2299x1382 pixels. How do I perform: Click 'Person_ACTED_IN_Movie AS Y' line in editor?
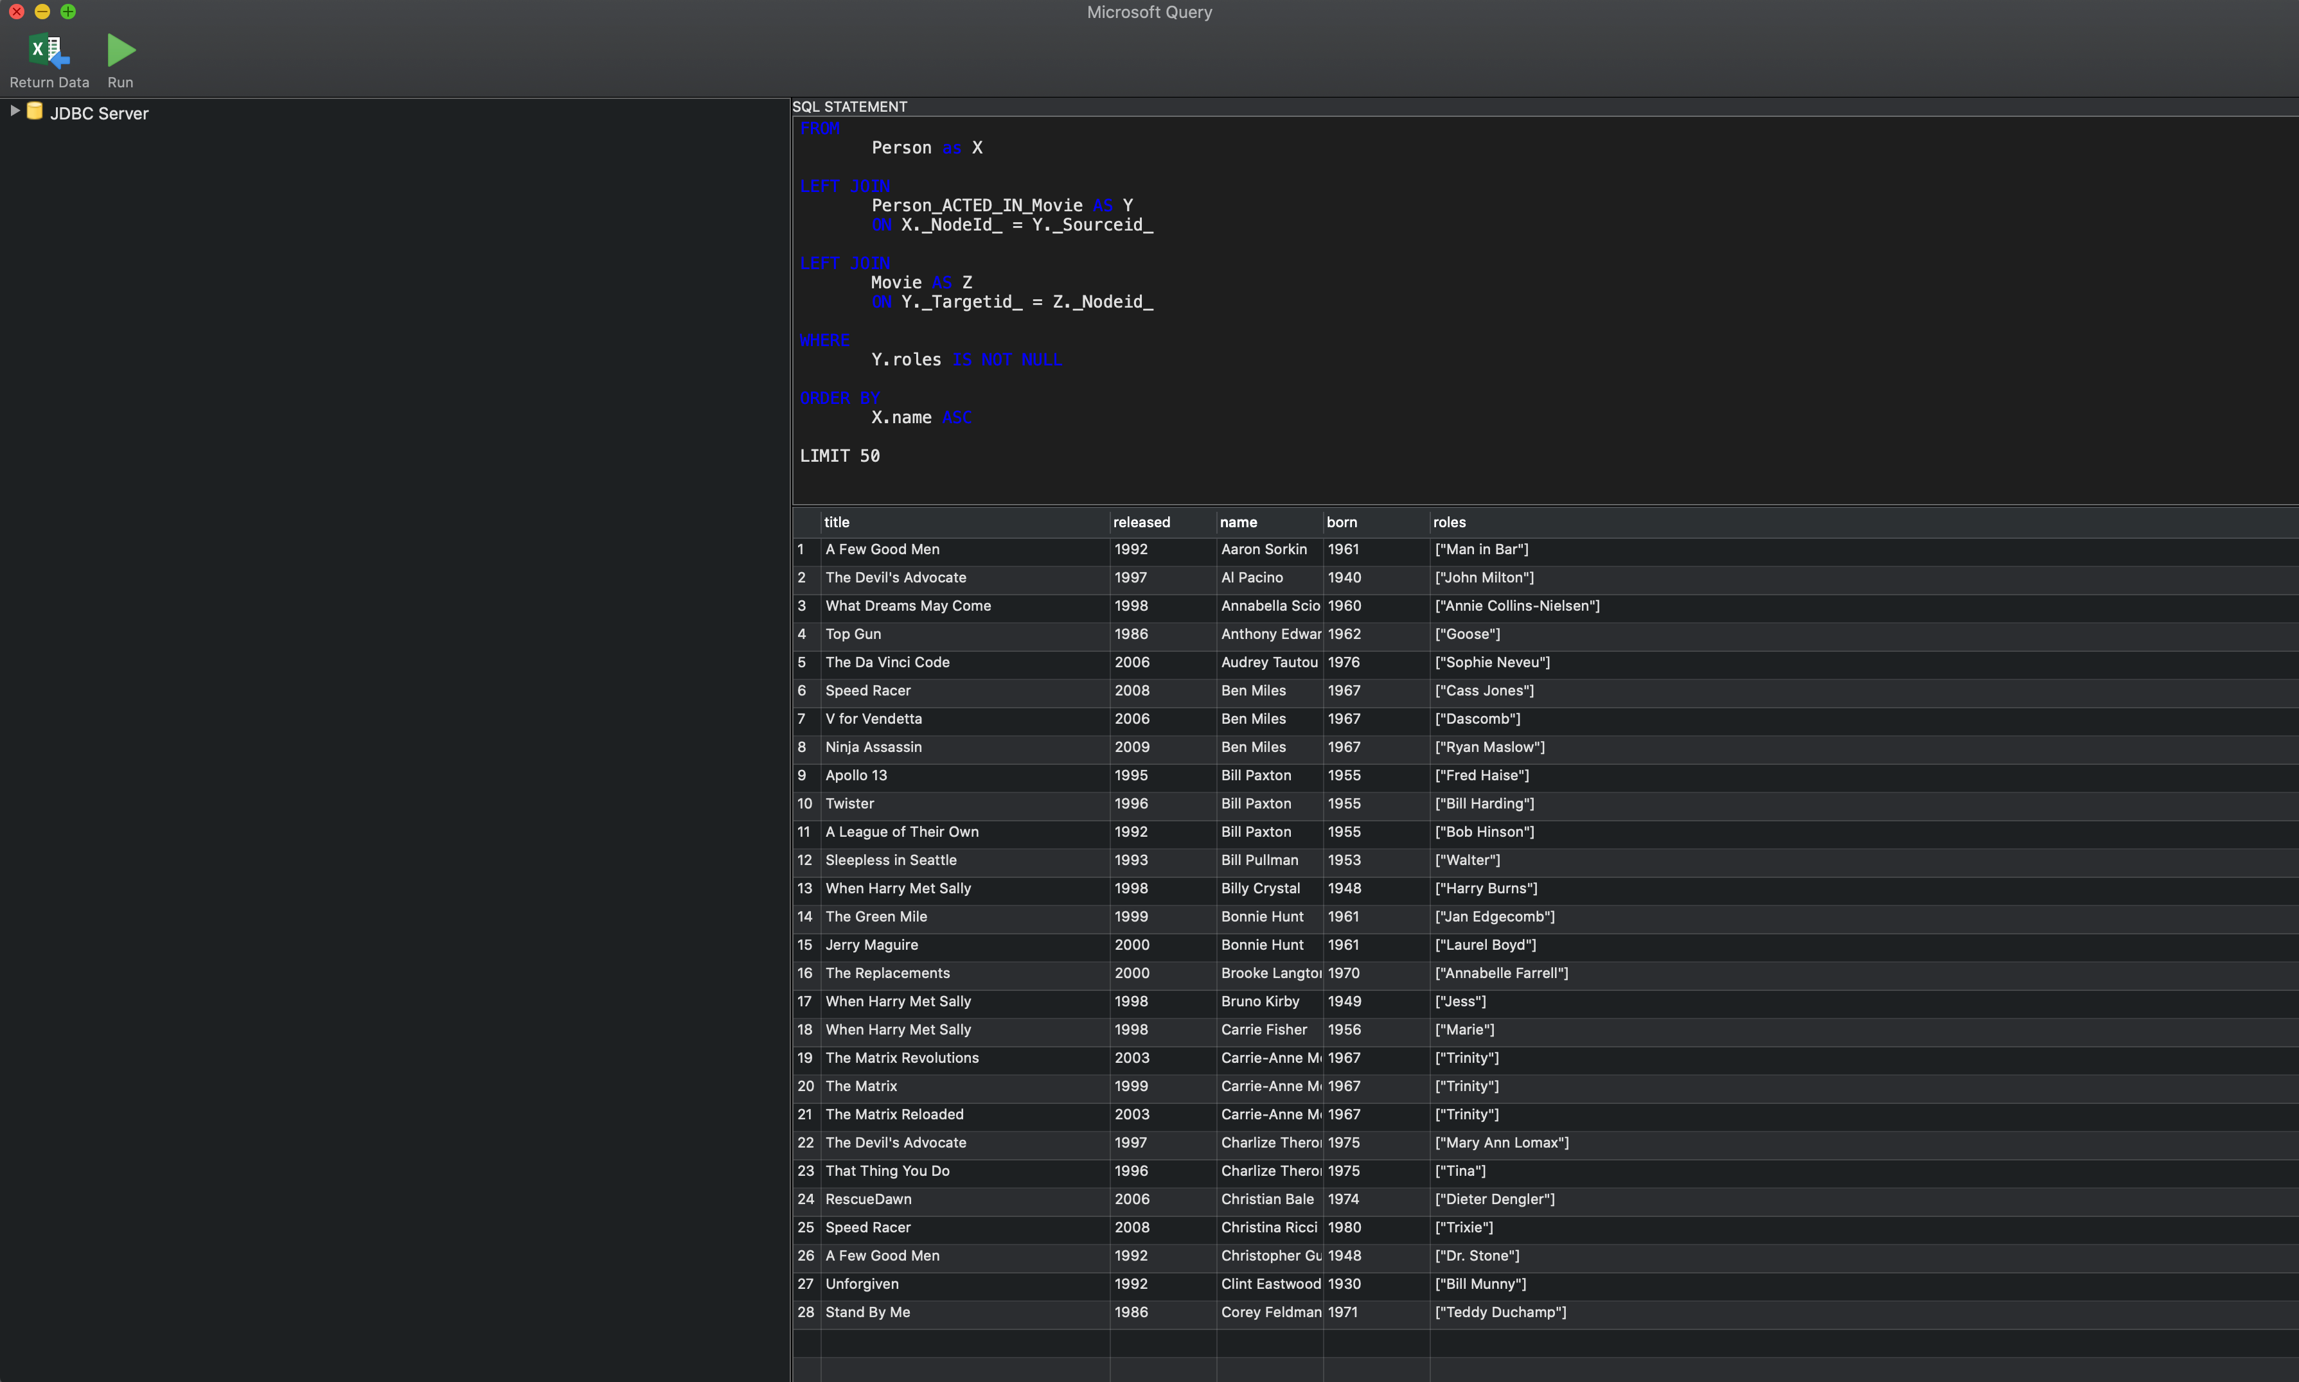(x=1002, y=205)
